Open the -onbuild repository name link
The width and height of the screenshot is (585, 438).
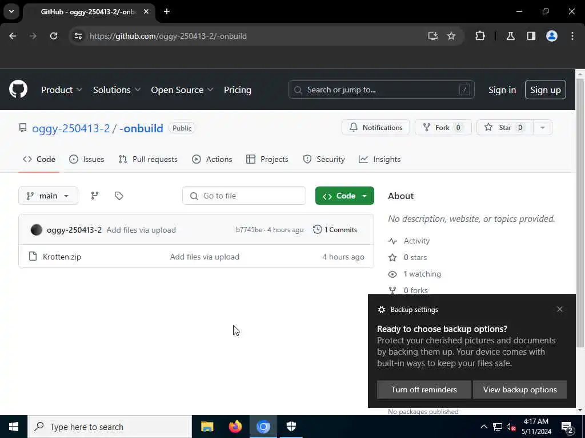[142, 128]
